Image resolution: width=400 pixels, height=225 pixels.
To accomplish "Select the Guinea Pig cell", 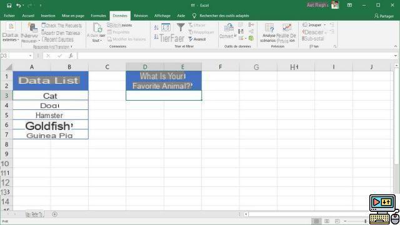I will tap(51, 134).
